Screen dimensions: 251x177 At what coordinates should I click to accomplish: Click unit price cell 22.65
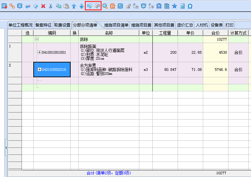(x=190, y=52)
